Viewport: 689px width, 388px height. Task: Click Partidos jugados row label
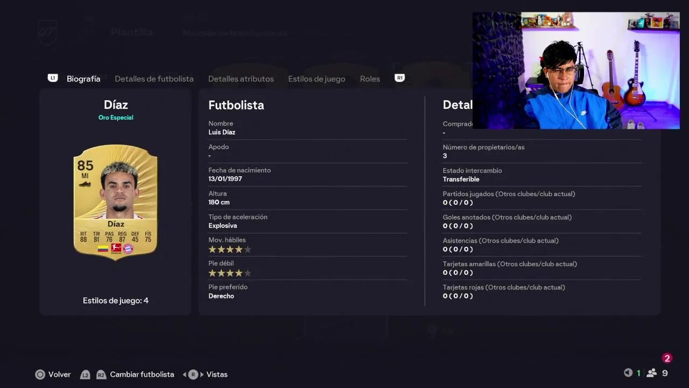pyautogui.click(x=509, y=194)
